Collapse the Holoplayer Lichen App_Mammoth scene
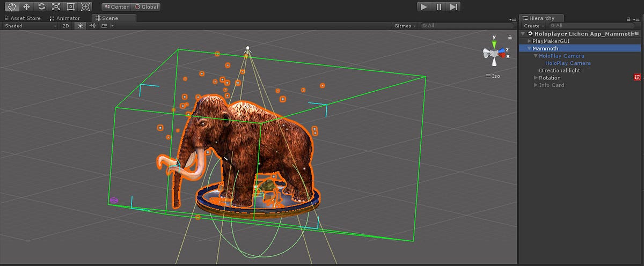Image resolution: width=644 pixels, height=266 pixels. [x=523, y=34]
